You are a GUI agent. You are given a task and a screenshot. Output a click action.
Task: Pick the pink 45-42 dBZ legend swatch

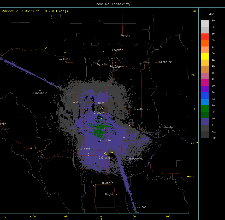(x=205, y=76)
